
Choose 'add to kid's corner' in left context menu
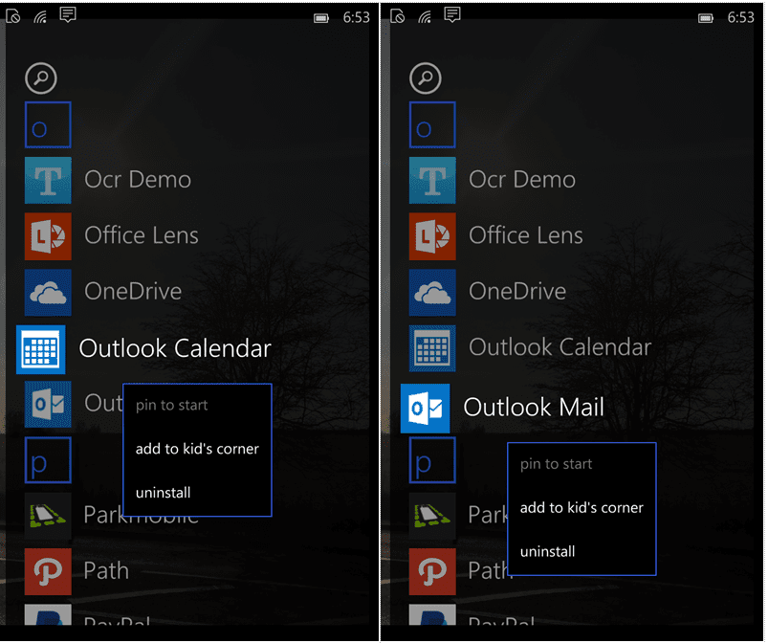coord(197,449)
